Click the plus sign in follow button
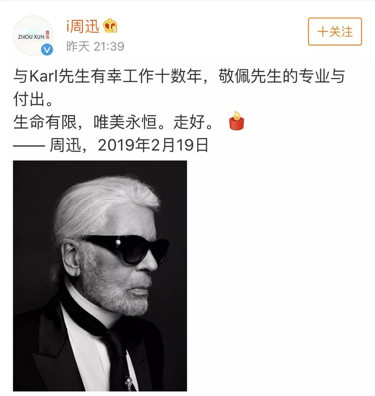Screen dimensions: 375x396 [x=323, y=32]
